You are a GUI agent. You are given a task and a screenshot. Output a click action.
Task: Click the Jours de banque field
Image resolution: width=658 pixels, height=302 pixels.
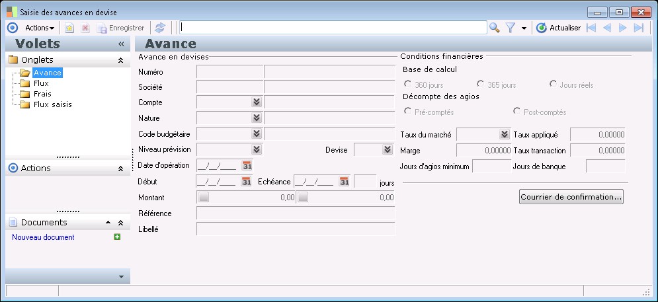coord(606,167)
